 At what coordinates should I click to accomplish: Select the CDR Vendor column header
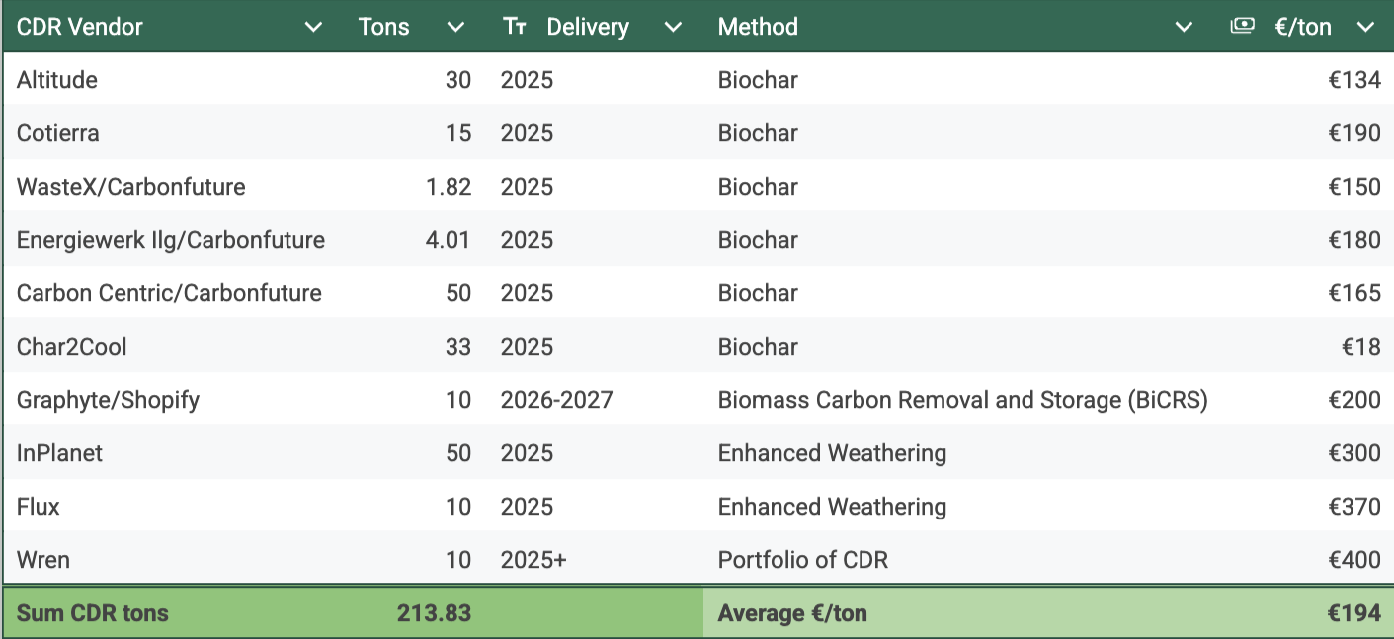[80, 27]
